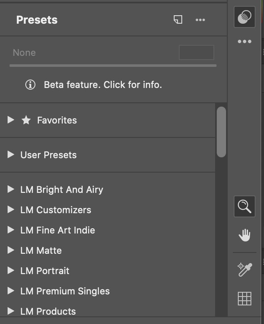The image size is (264, 324).
Task: Toggle the grid overlay icon
Action: [245, 299]
